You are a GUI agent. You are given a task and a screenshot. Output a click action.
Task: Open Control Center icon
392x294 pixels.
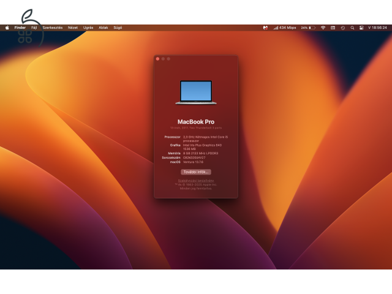(x=361, y=28)
